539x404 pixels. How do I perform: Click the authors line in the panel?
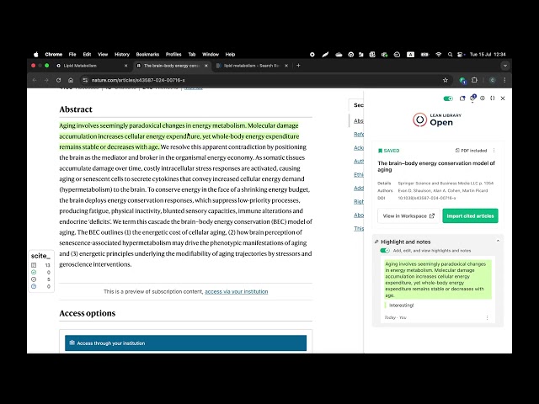point(443,190)
